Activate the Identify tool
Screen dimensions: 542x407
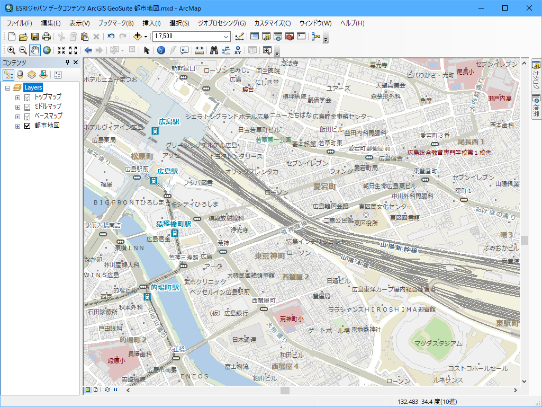tap(161, 50)
